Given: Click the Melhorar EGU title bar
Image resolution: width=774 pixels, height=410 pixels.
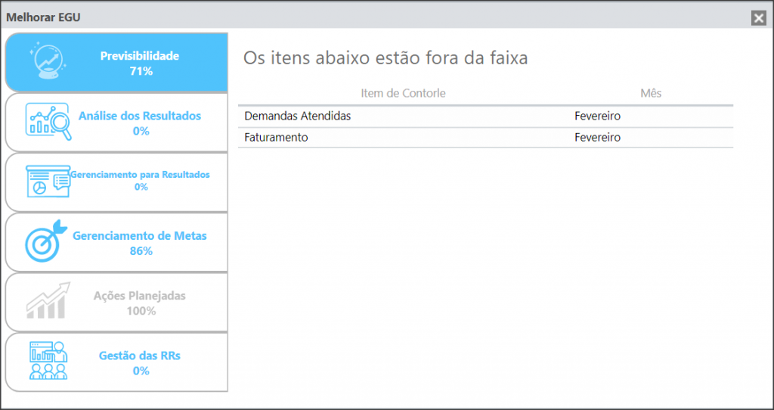Looking at the screenshot, I should (x=375, y=18).
